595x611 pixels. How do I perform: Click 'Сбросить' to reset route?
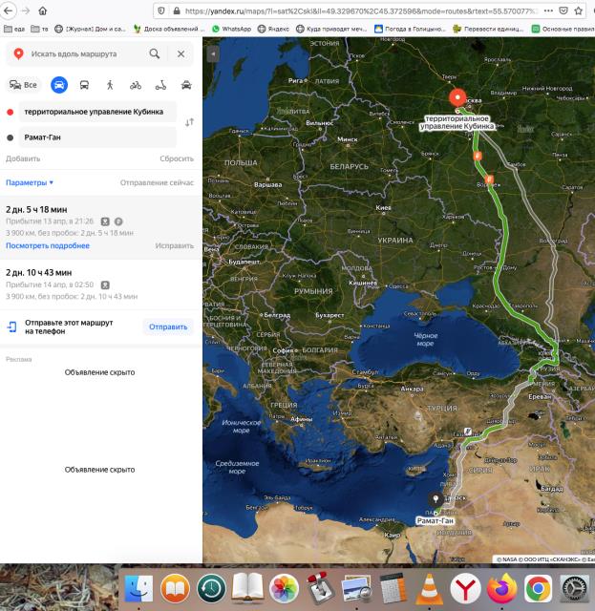point(176,158)
